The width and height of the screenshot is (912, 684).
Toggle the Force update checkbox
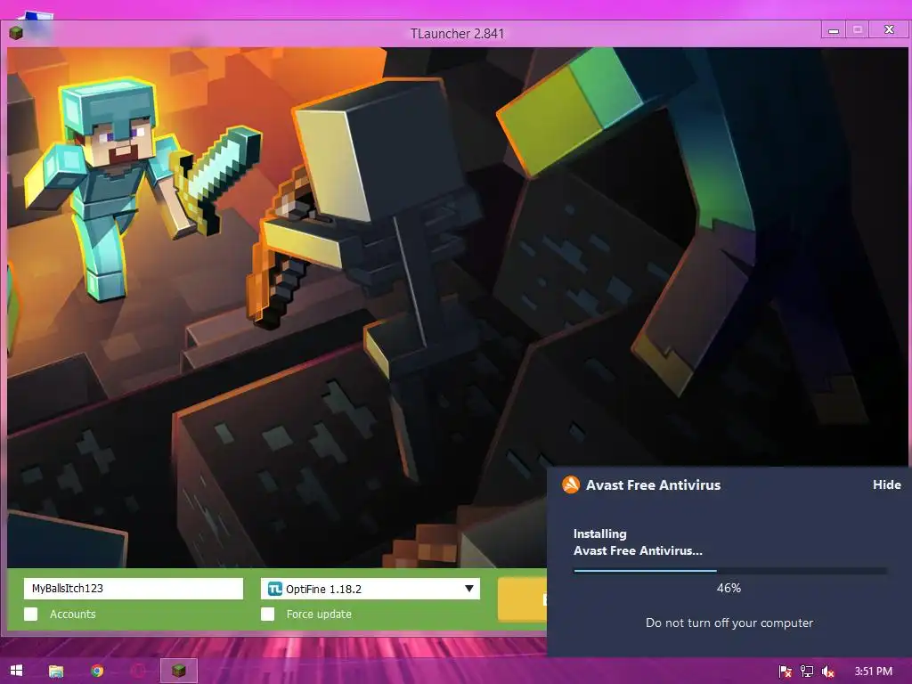click(267, 615)
